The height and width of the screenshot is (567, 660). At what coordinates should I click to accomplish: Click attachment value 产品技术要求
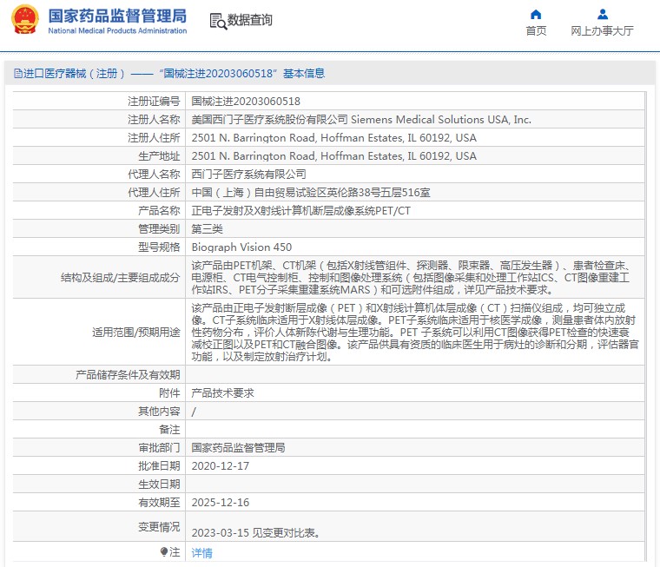tap(222, 393)
